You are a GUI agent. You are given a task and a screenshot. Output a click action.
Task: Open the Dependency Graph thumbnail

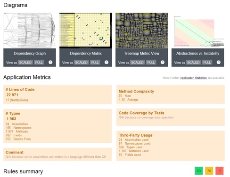click(30, 31)
